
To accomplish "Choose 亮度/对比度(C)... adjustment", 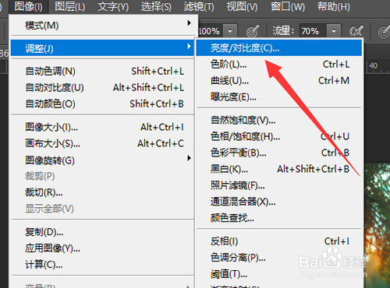I will point(279,47).
